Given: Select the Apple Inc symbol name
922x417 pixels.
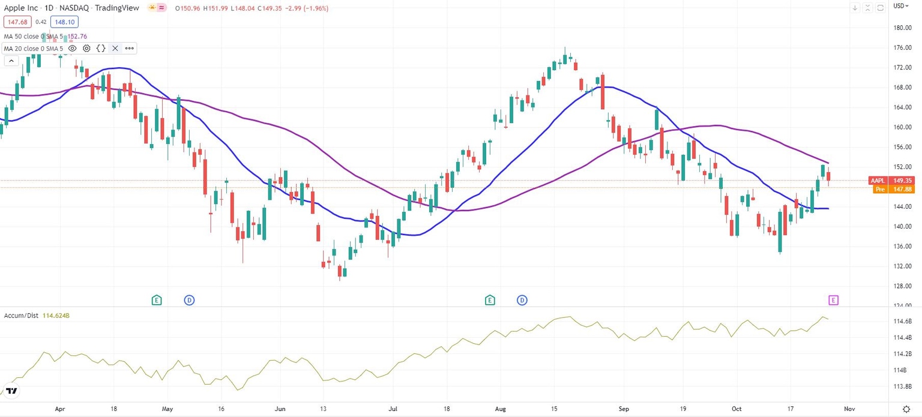Looking at the screenshot, I should 20,8.
